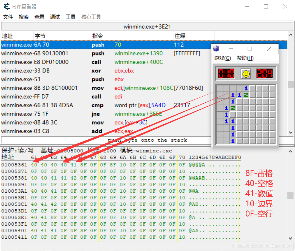
Task: Click the 字节 column header
Action: pos(62,36)
